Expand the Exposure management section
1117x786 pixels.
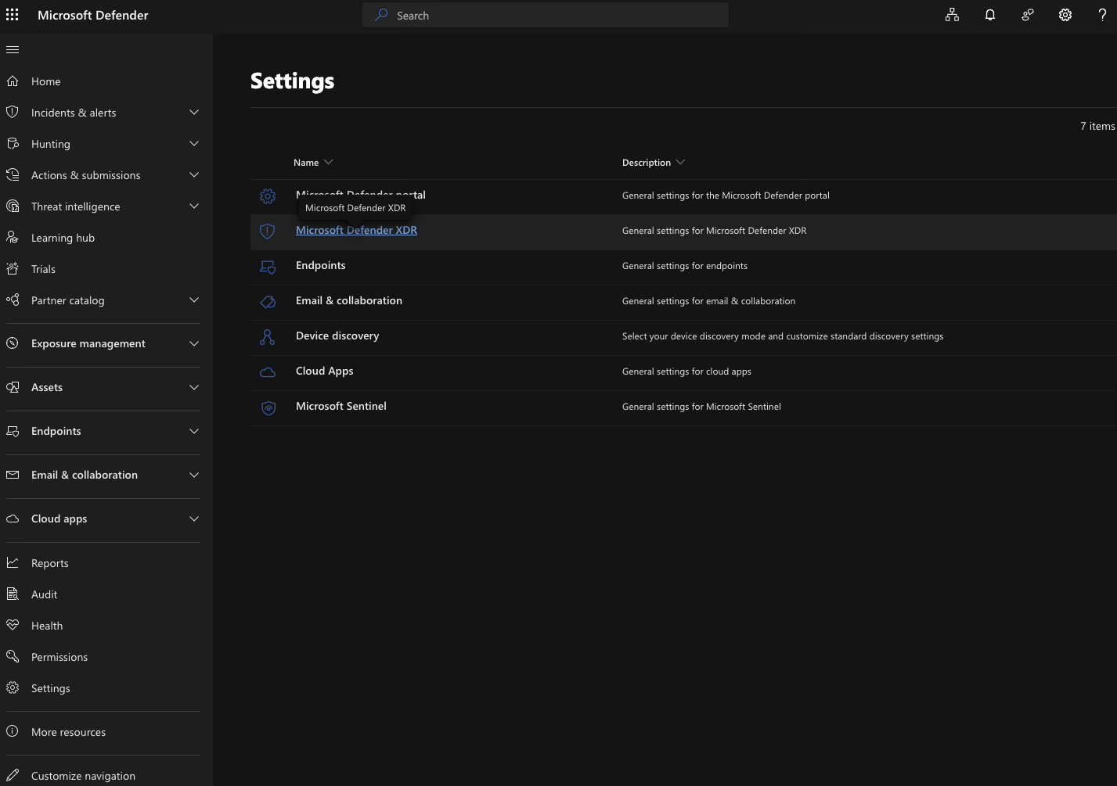click(193, 343)
